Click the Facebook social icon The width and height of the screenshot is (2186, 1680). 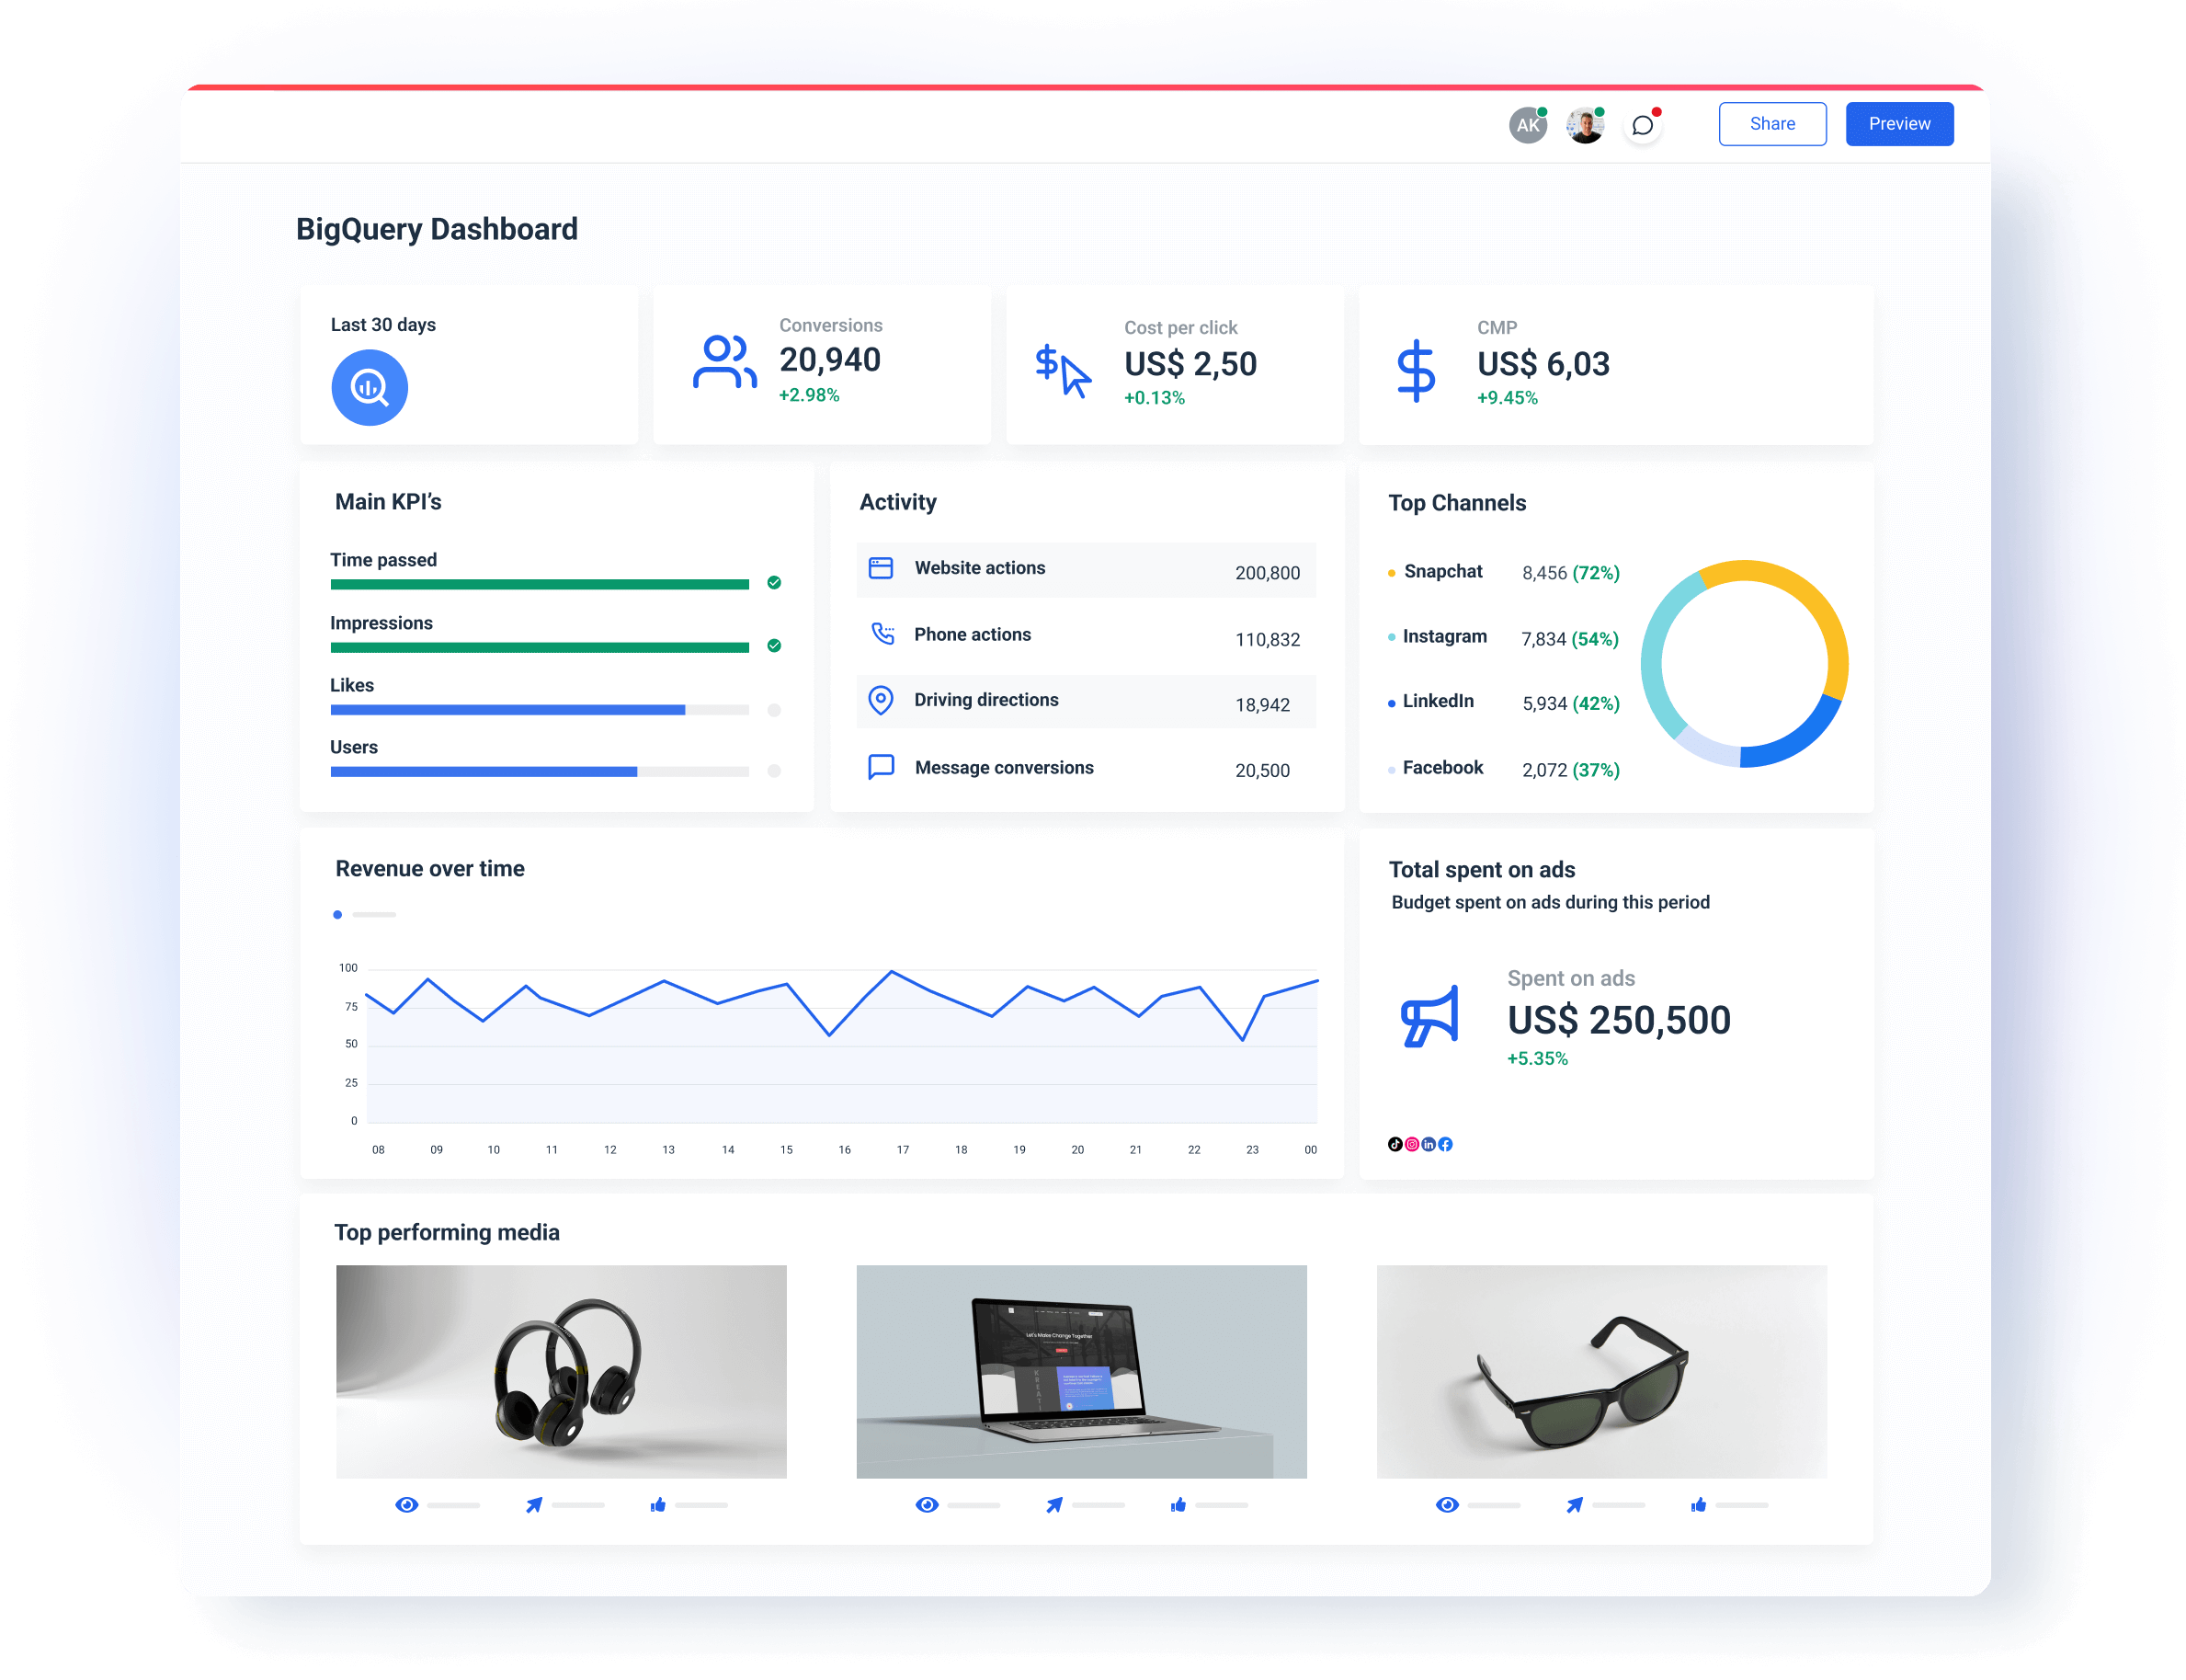(x=1446, y=1144)
